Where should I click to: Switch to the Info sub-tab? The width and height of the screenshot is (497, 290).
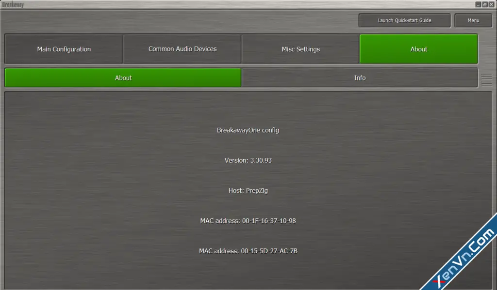click(x=360, y=78)
